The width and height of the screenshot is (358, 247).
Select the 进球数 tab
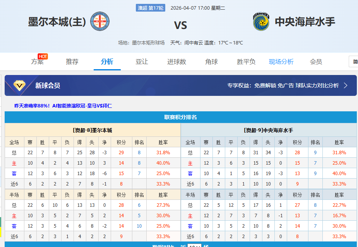(176, 62)
